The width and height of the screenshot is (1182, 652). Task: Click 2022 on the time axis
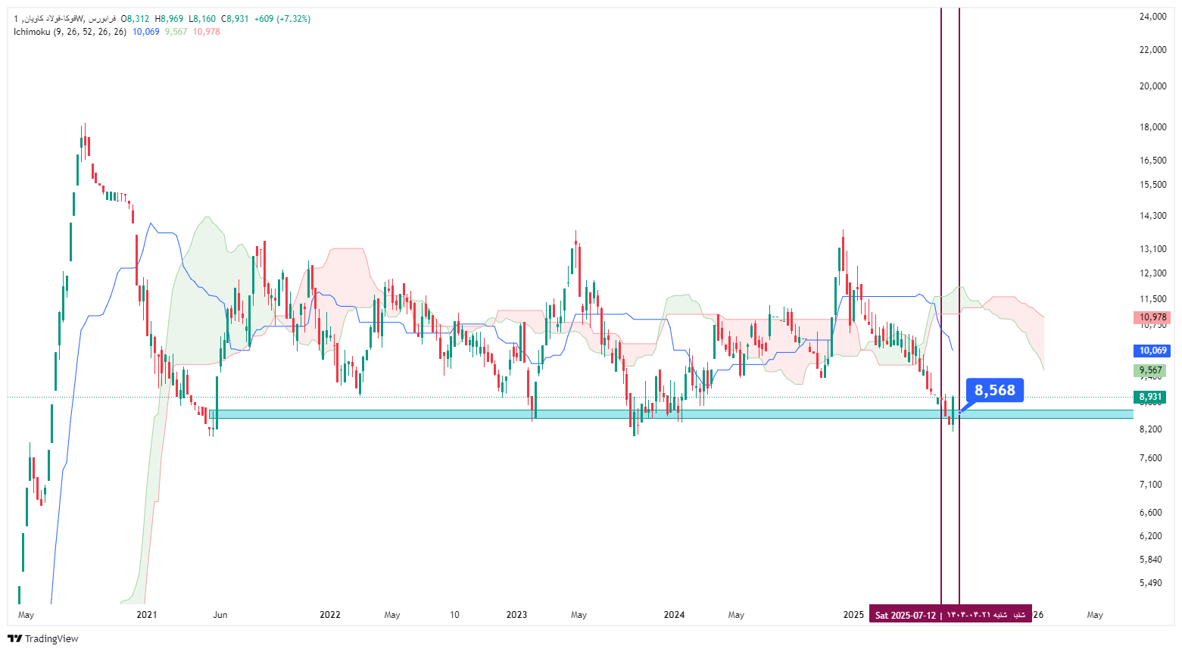(330, 615)
